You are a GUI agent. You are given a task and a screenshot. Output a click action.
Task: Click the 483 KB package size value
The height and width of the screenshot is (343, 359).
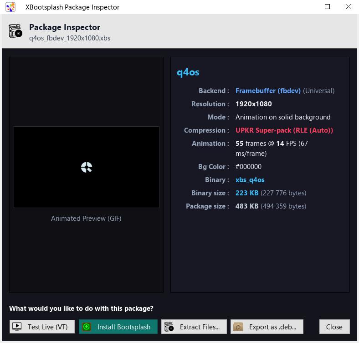coord(247,206)
